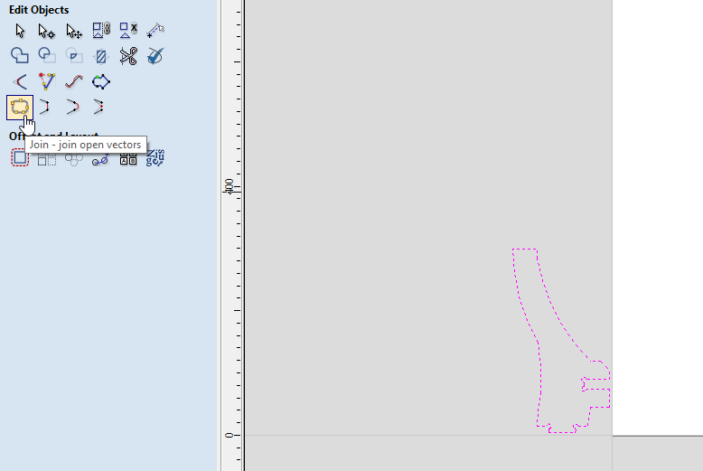Click the vertical ruler beside the canvas
The image size is (703, 471).
[x=232, y=271]
